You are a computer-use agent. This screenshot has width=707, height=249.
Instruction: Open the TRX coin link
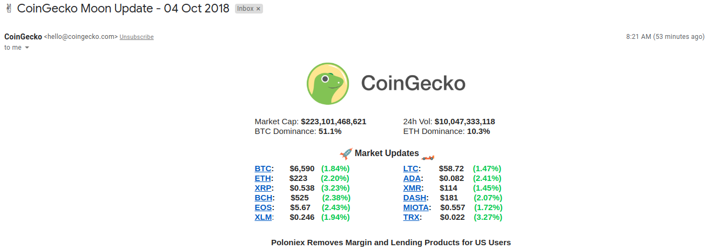click(411, 217)
